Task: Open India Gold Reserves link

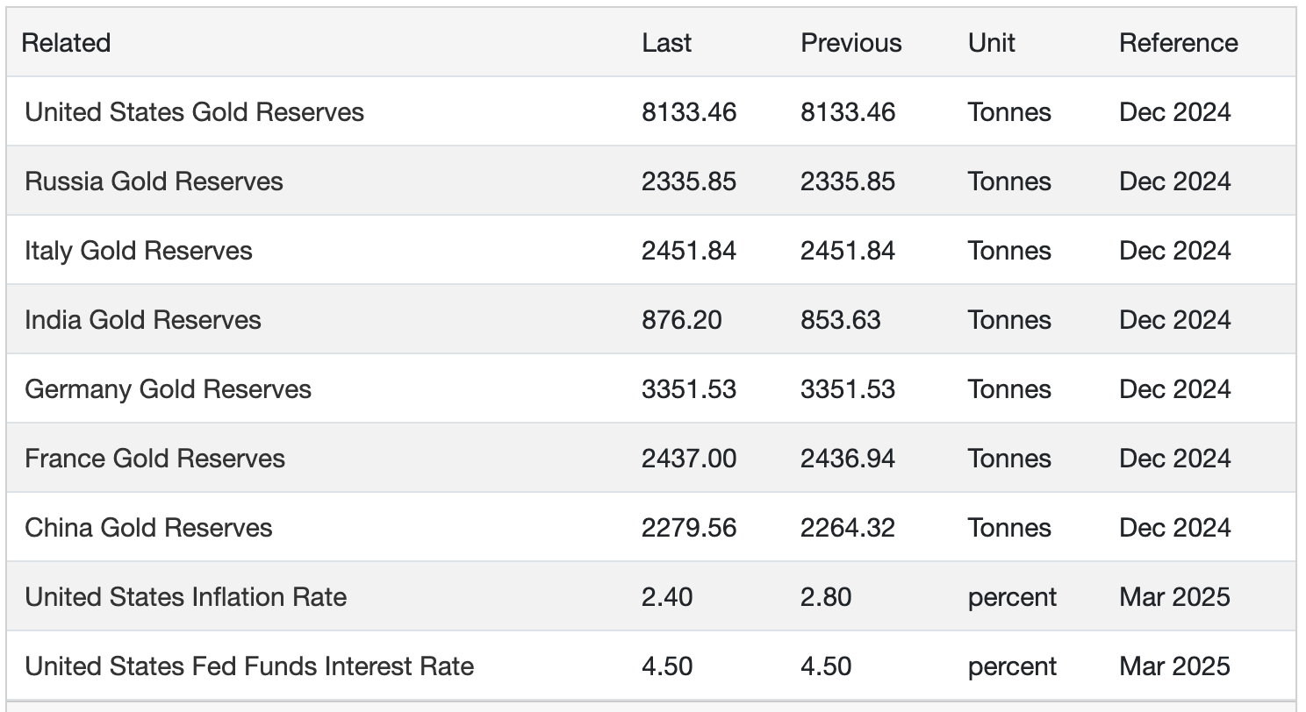Action: click(143, 320)
